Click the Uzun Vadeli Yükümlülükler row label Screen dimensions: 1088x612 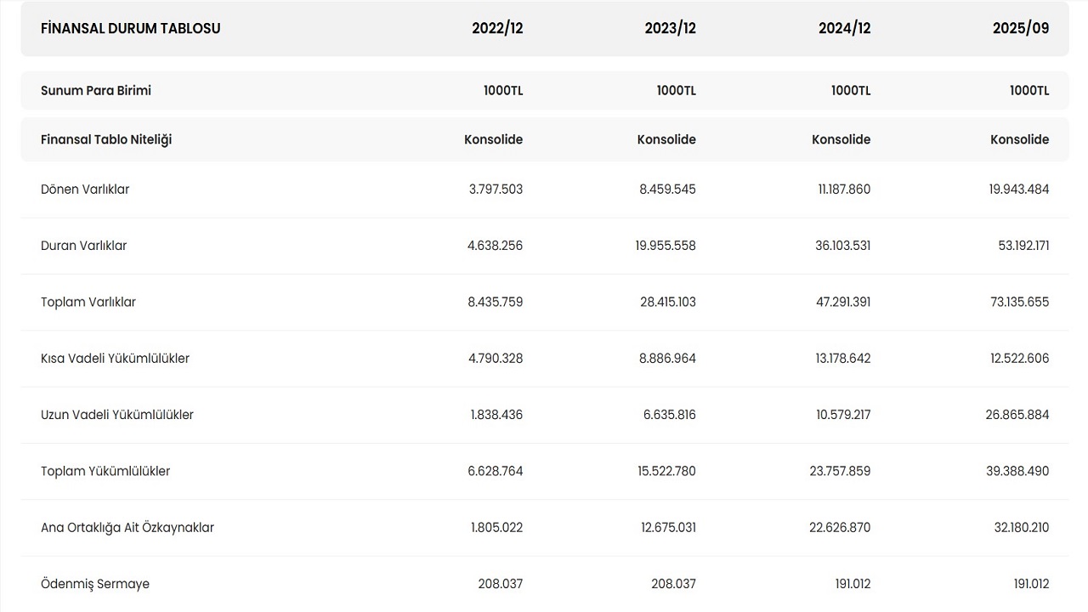[x=117, y=415]
